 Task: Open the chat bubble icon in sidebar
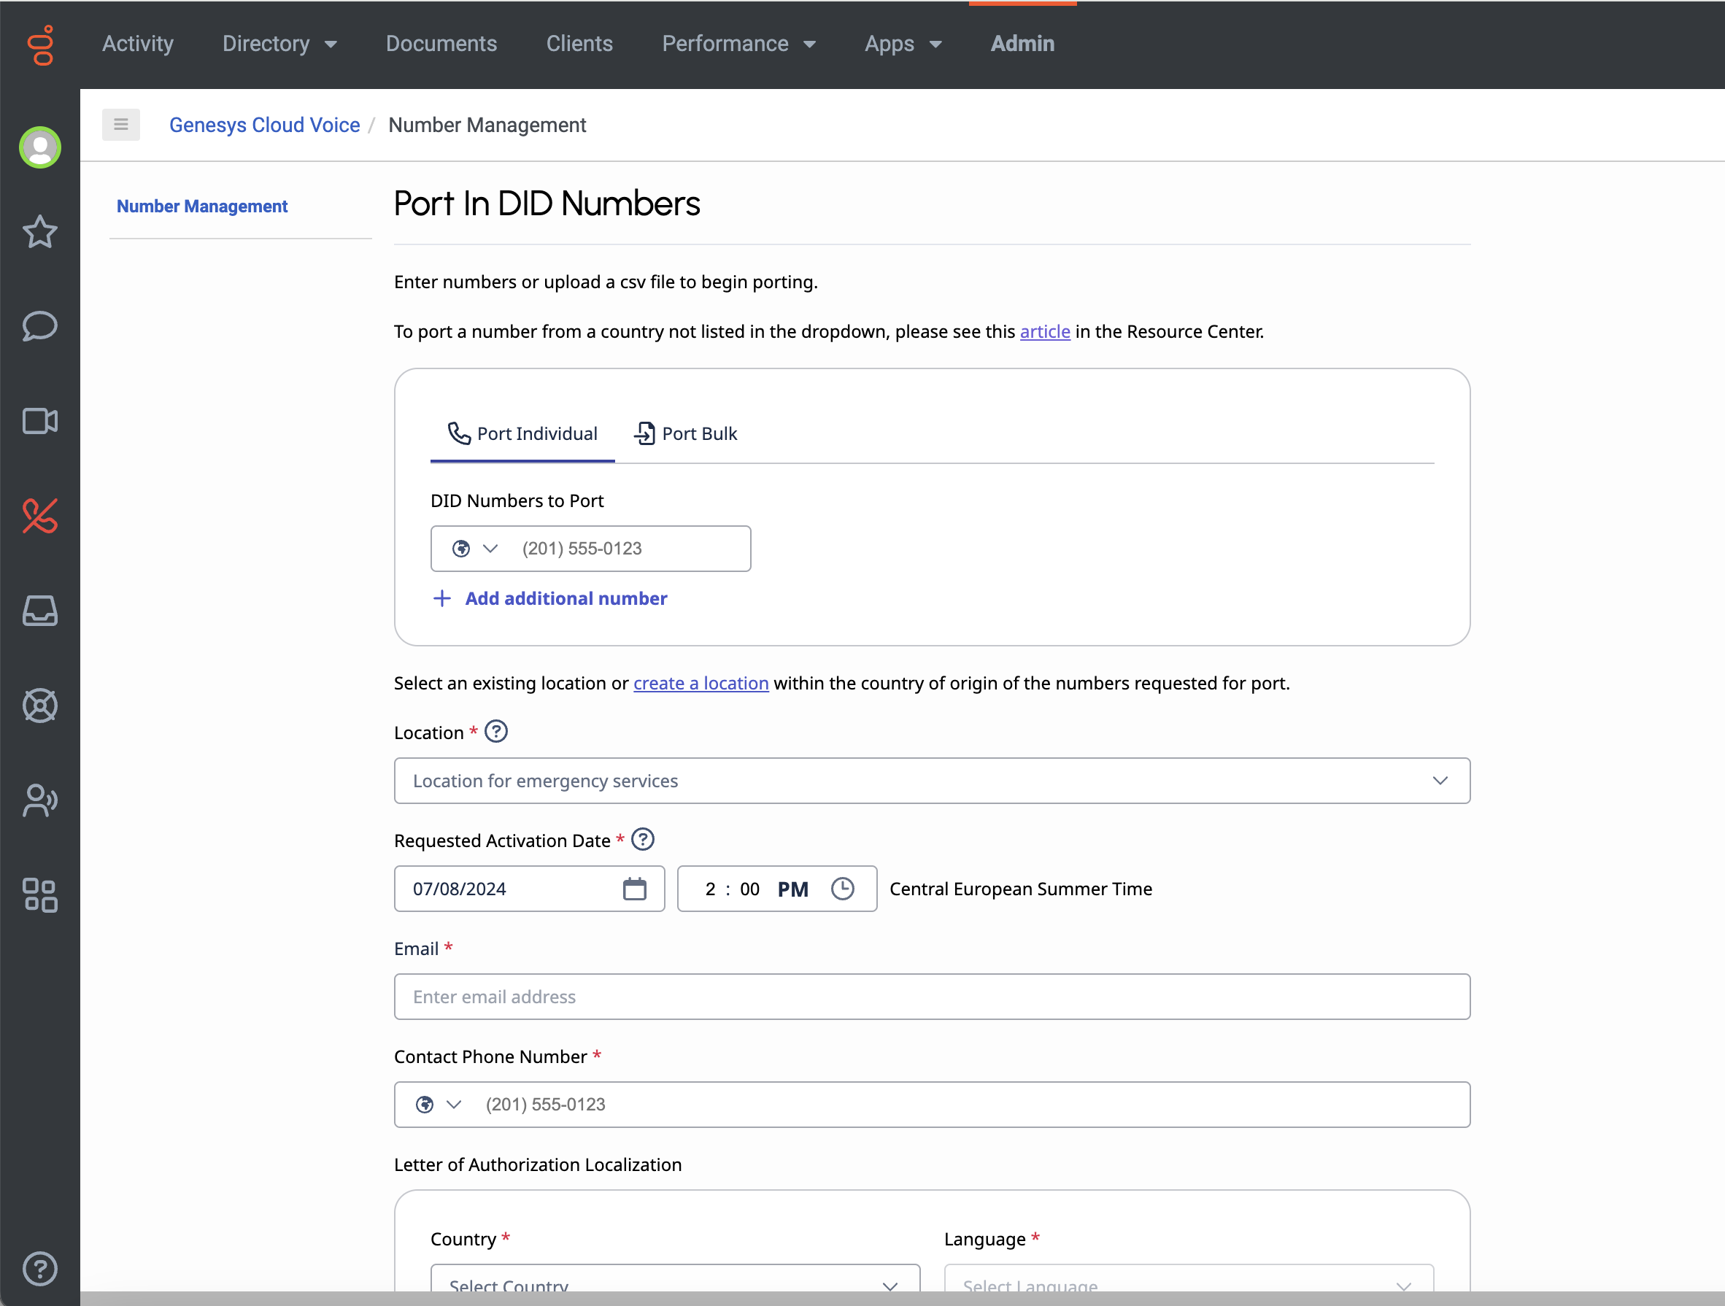(40, 326)
